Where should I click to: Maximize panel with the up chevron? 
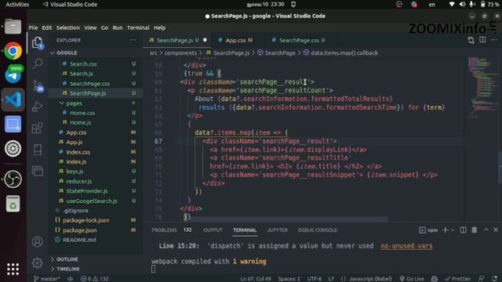click(x=486, y=230)
